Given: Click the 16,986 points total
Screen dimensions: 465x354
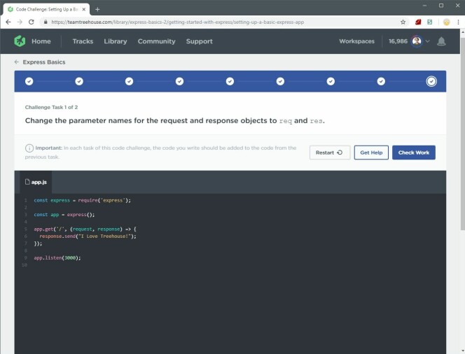Looking at the screenshot, I should coord(398,41).
